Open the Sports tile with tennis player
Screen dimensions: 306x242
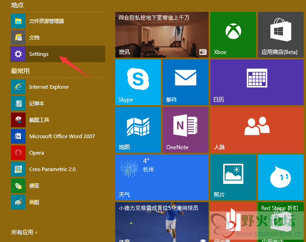coord(162,222)
